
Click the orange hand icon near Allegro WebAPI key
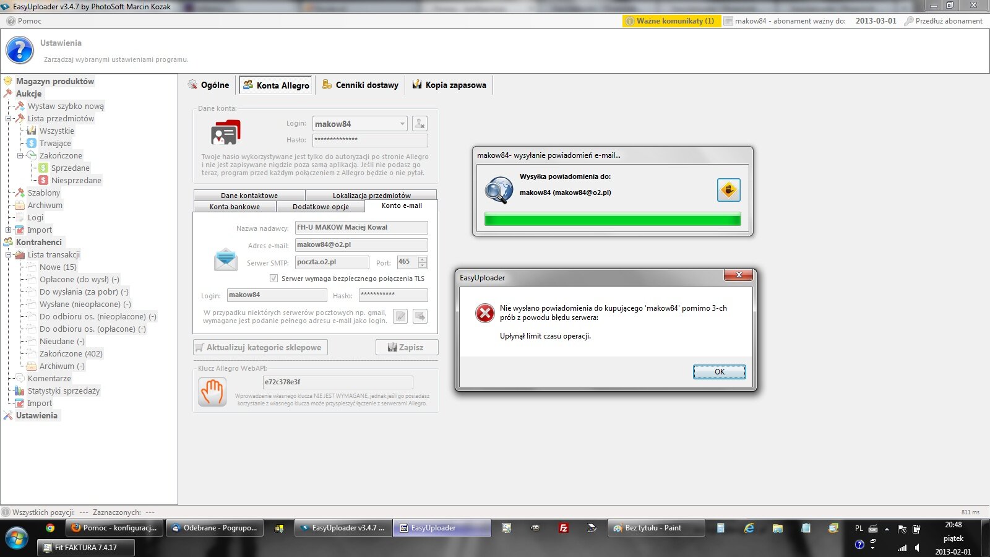212,392
